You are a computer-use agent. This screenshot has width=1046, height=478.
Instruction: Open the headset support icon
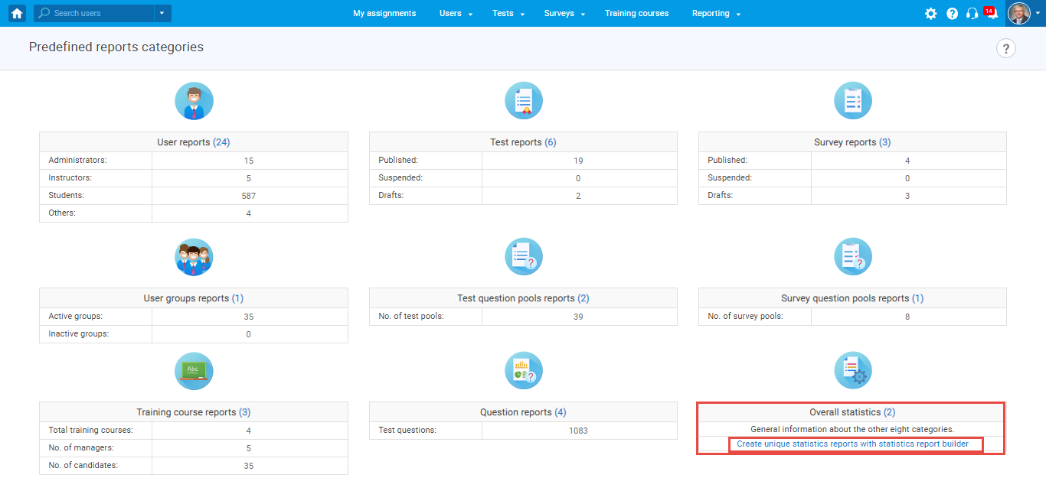point(972,14)
